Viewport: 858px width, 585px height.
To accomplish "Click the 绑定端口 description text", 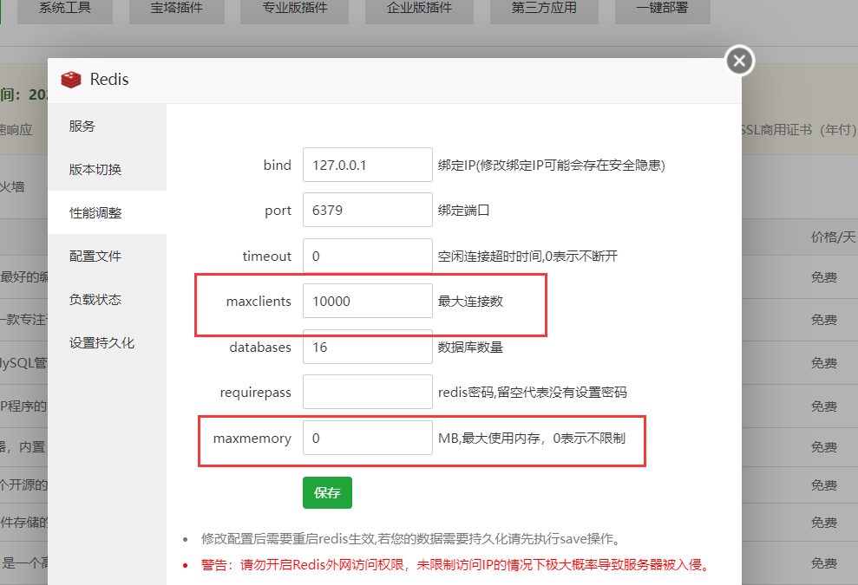I will coord(463,211).
